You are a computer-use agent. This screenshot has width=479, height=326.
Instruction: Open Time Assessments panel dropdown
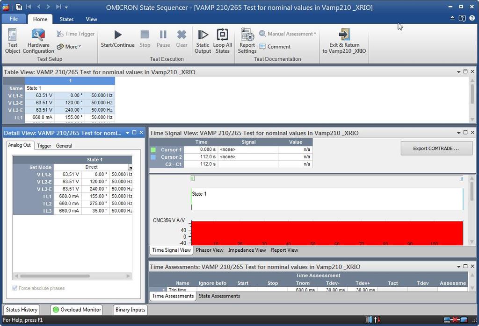coord(458,267)
